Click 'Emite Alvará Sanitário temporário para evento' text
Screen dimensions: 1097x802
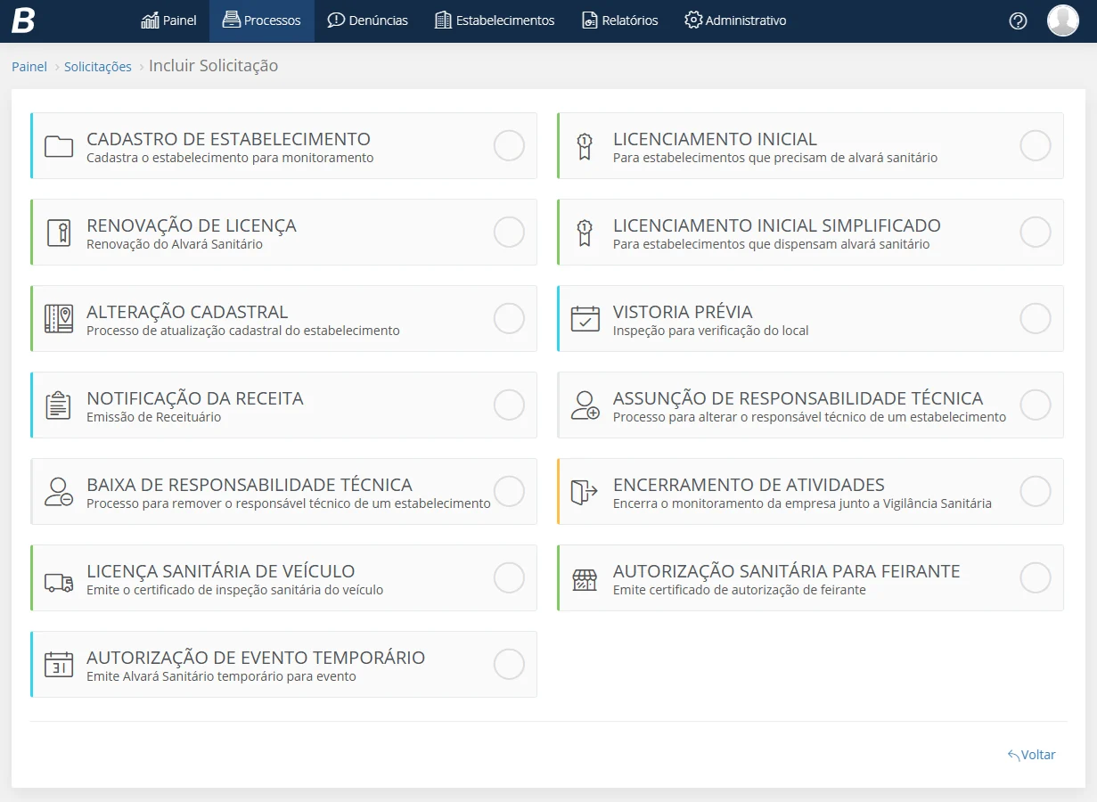221,676
